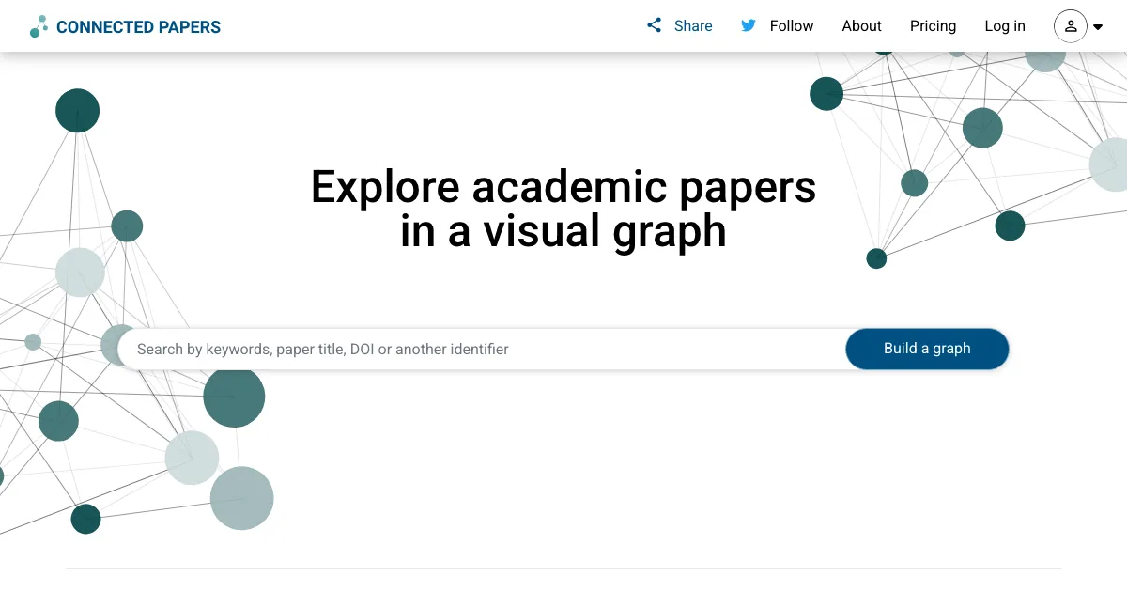Click the dark node below the Share link

coord(826,93)
